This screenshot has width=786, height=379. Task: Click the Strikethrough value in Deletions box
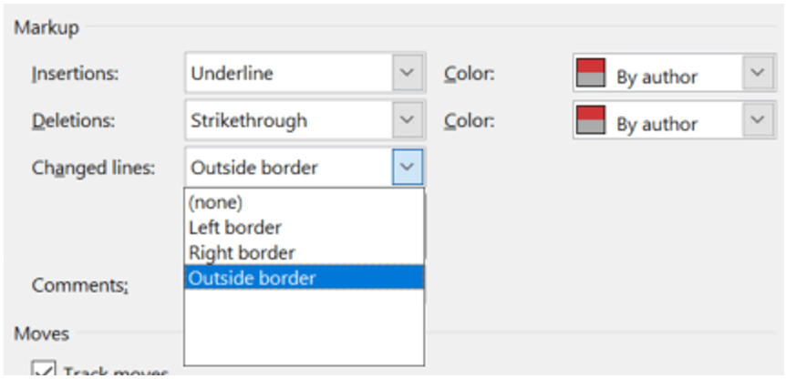(x=249, y=121)
